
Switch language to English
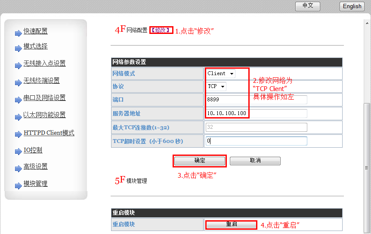(x=352, y=6)
